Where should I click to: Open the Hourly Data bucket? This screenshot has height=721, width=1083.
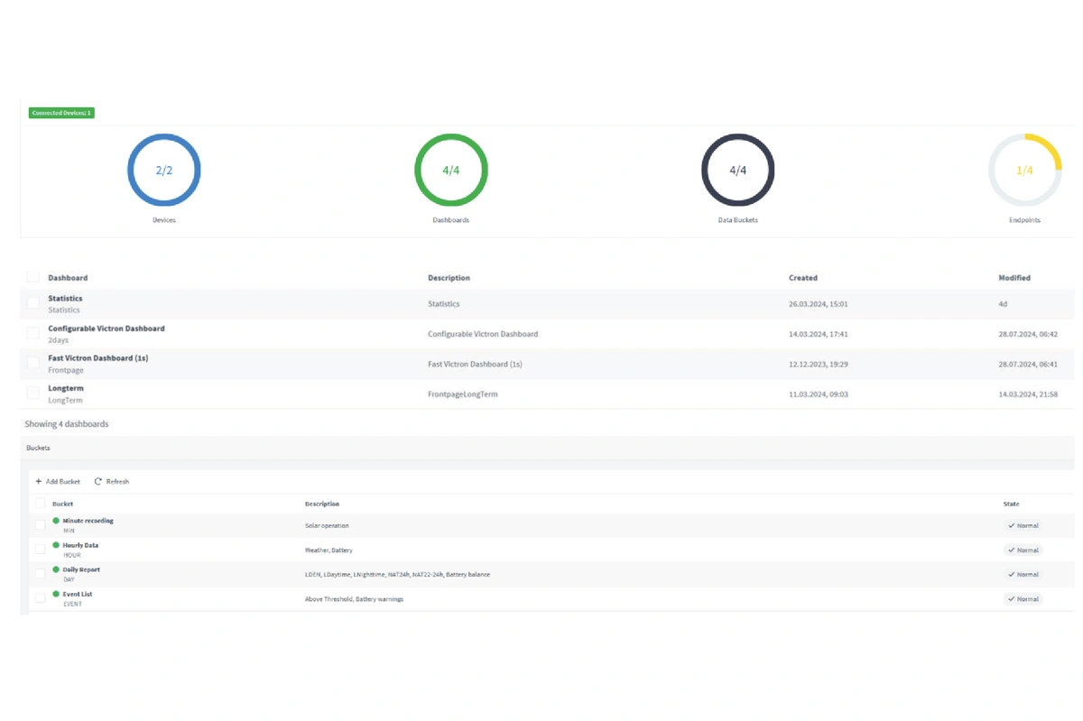click(81, 545)
